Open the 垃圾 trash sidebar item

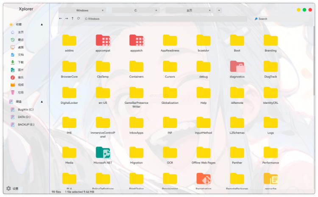pos(20,92)
